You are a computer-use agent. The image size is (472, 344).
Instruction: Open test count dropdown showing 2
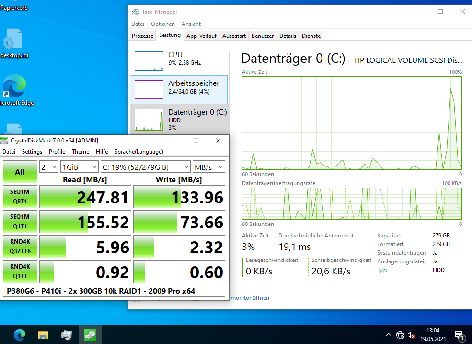tap(48, 167)
